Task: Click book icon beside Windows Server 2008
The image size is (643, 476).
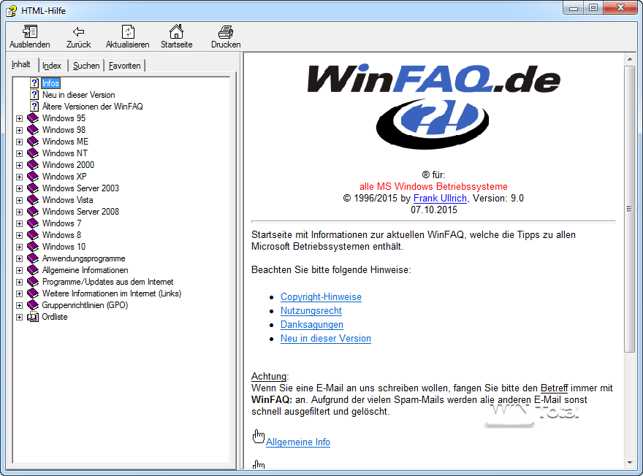Action: [33, 212]
